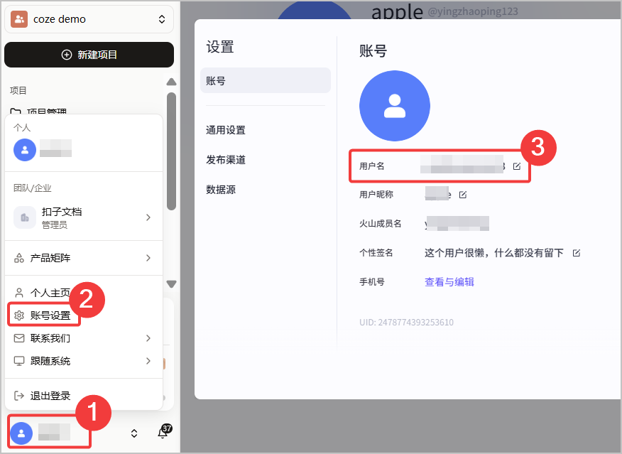622x454 pixels.
Task: Click 退出登录 to log out
Action: 50,396
